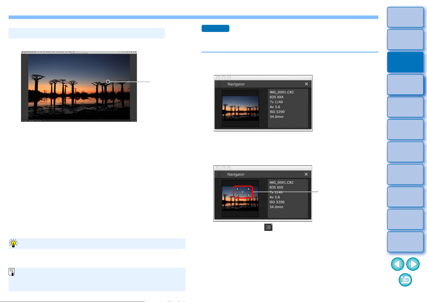Open the bottommost chapter tab in the sidebar
The width and height of the screenshot is (427, 302).
click(405, 242)
